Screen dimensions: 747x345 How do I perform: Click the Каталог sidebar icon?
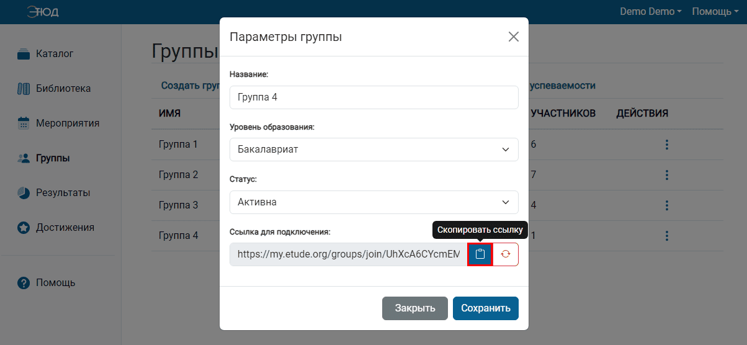coord(24,54)
